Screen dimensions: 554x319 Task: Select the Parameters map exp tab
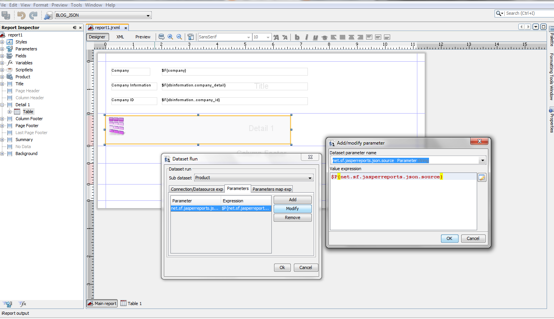[x=272, y=189]
